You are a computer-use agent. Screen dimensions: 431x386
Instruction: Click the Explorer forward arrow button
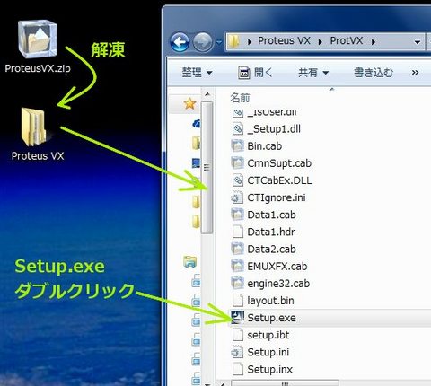(x=203, y=42)
